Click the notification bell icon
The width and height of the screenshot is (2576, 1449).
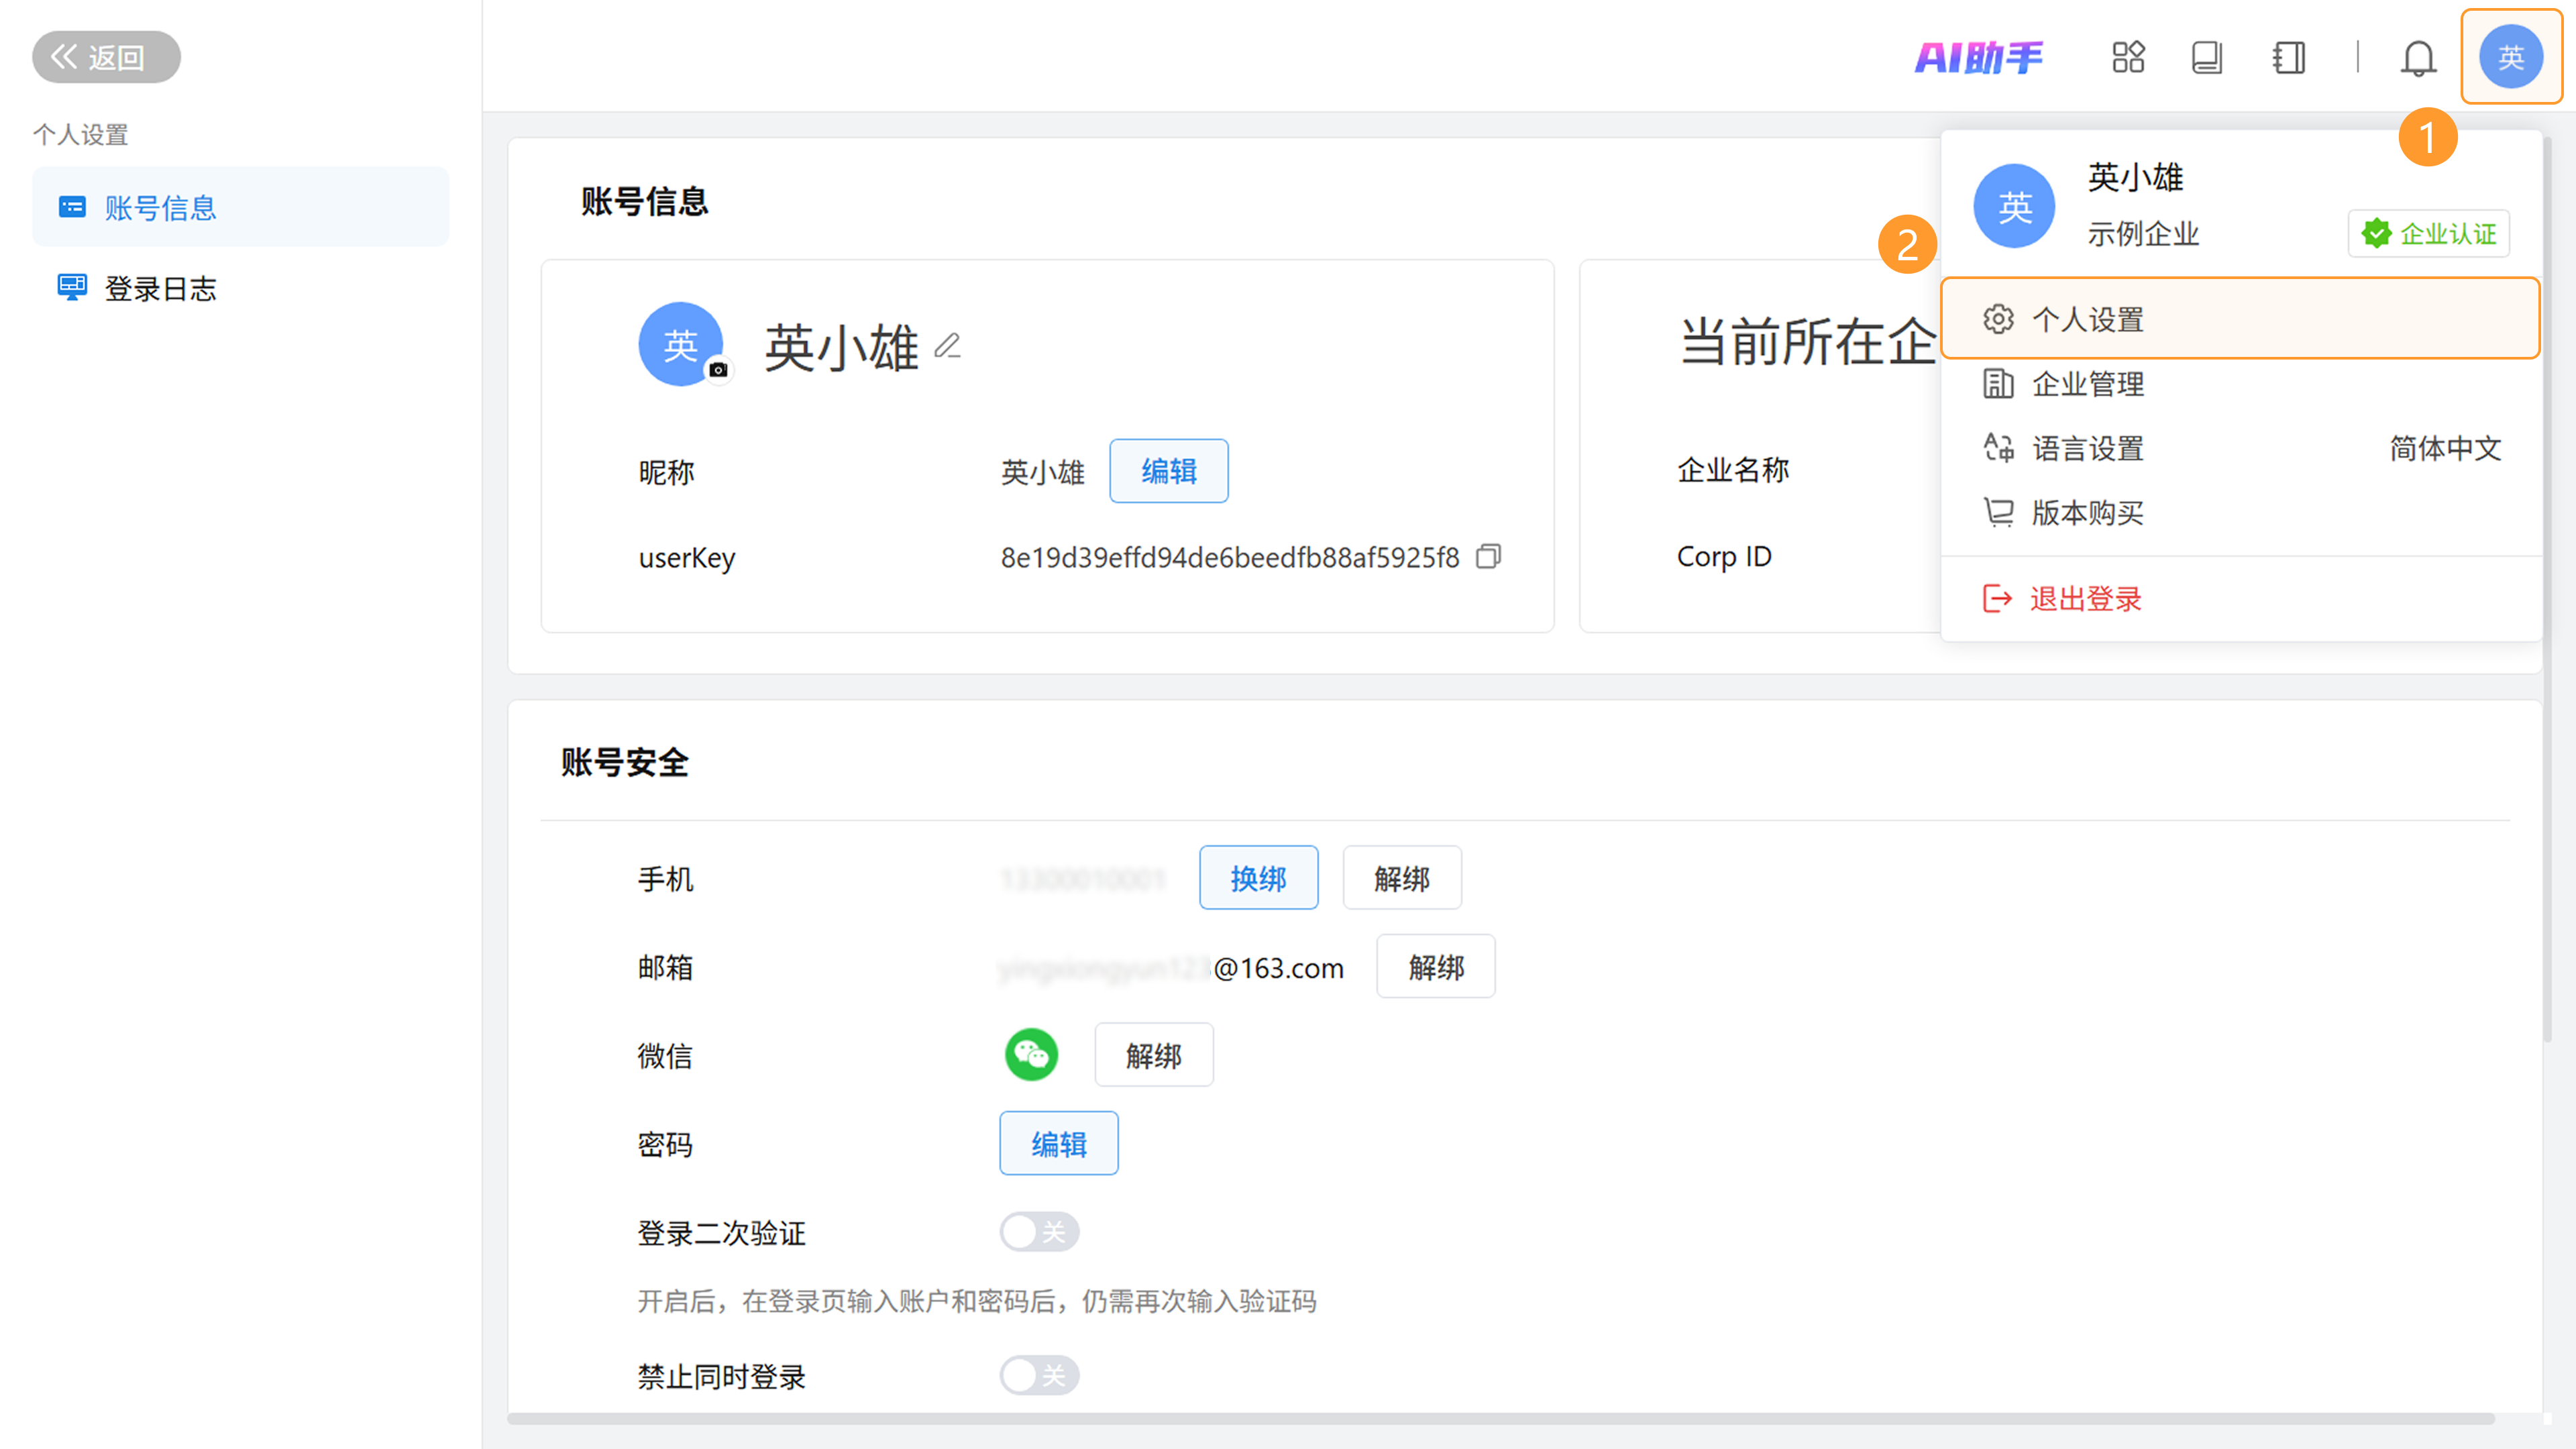point(2417,57)
